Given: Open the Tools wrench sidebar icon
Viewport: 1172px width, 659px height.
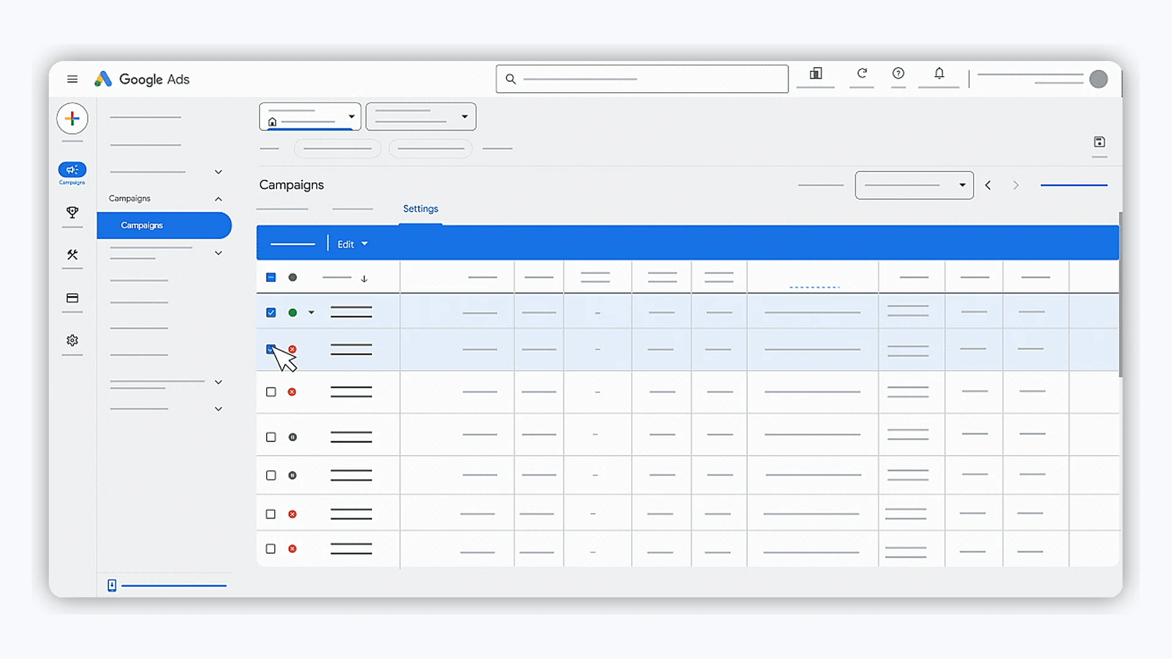Looking at the screenshot, I should [x=72, y=254].
